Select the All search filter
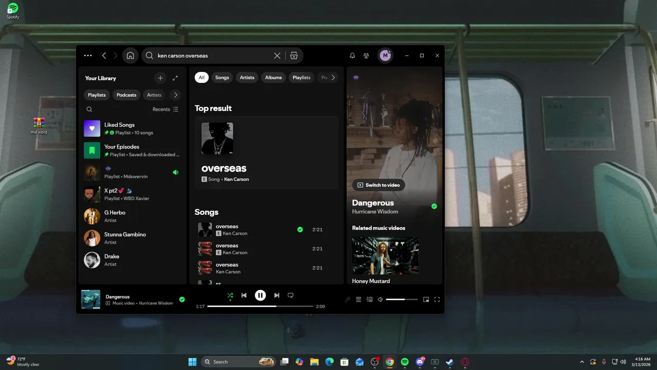 pyautogui.click(x=201, y=78)
